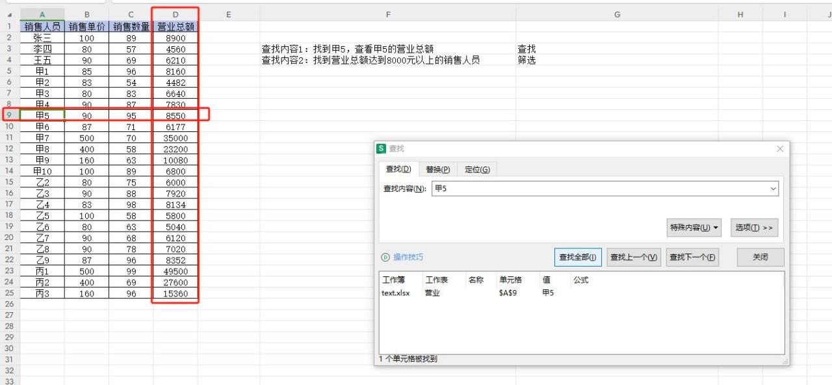The width and height of the screenshot is (832, 385).
Task: Select column F by its header
Action: point(388,14)
